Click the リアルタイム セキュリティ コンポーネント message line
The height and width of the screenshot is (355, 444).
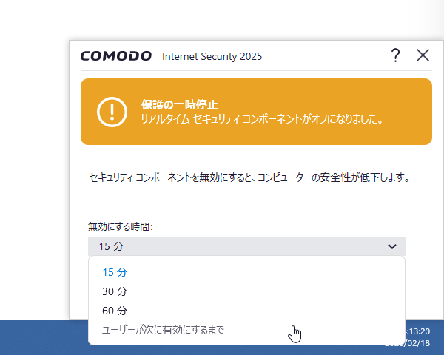tap(262, 119)
